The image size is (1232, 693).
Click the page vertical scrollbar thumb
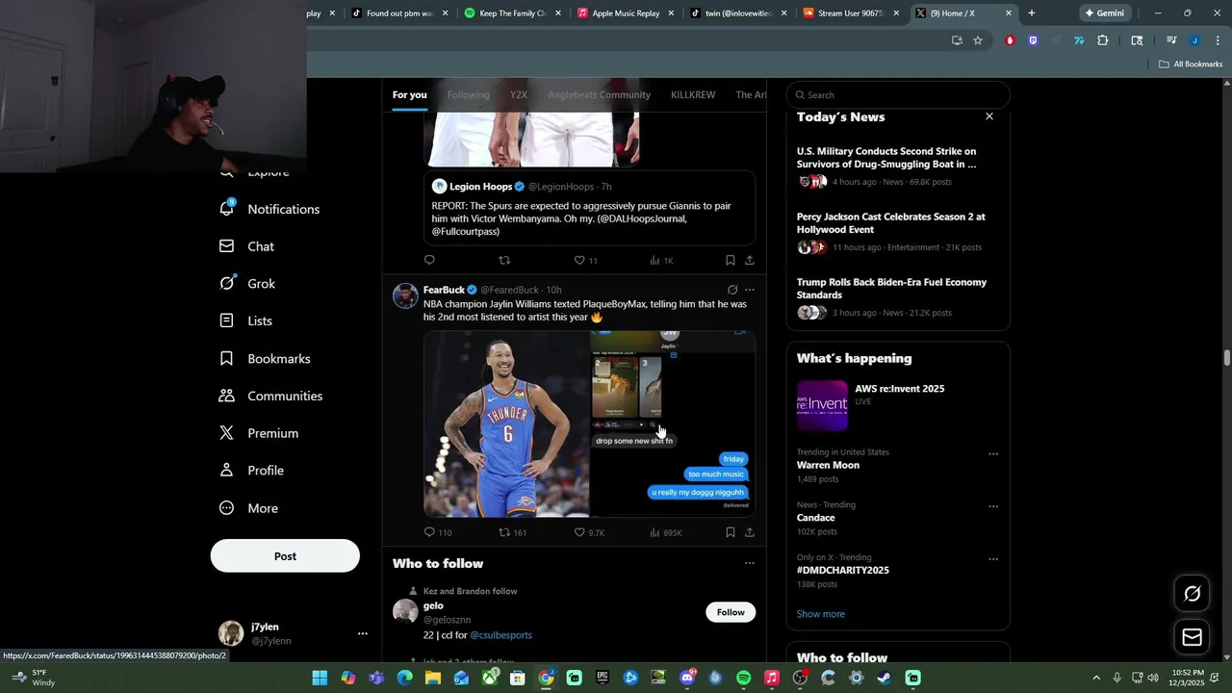click(x=1227, y=358)
